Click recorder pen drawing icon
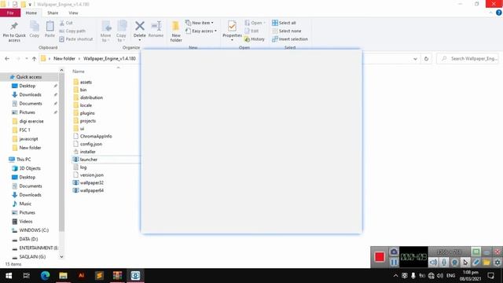The width and height of the screenshot is (503, 283). pyautogui.click(x=475, y=262)
